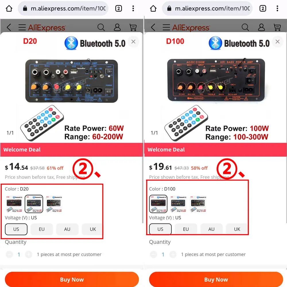Choose UK voltage in the D20 panel
The height and width of the screenshot is (287, 287).
92,229
